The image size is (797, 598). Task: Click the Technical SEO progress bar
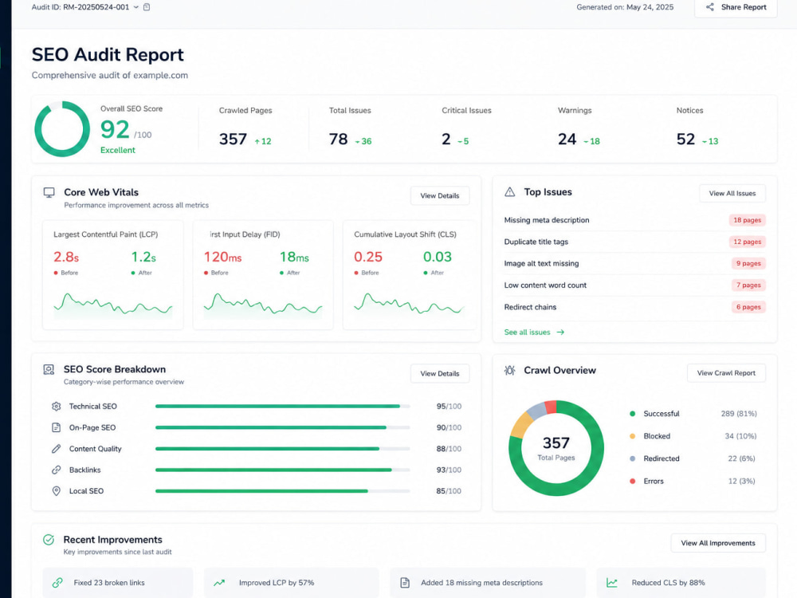pyautogui.click(x=283, y=407)
